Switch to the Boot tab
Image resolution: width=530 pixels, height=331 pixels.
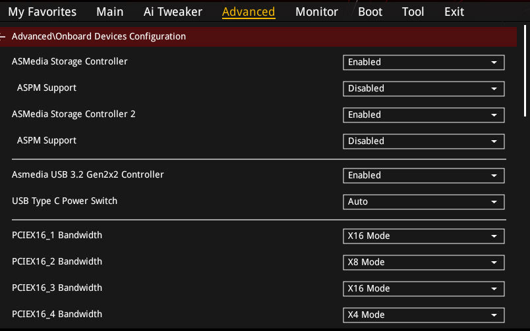(x=370, y=12)
